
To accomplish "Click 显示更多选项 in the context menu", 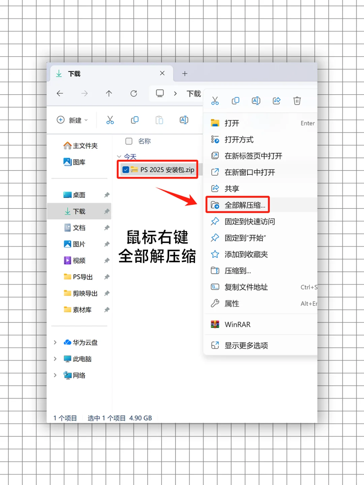I will pyautogui.click(x=246, y=345).
